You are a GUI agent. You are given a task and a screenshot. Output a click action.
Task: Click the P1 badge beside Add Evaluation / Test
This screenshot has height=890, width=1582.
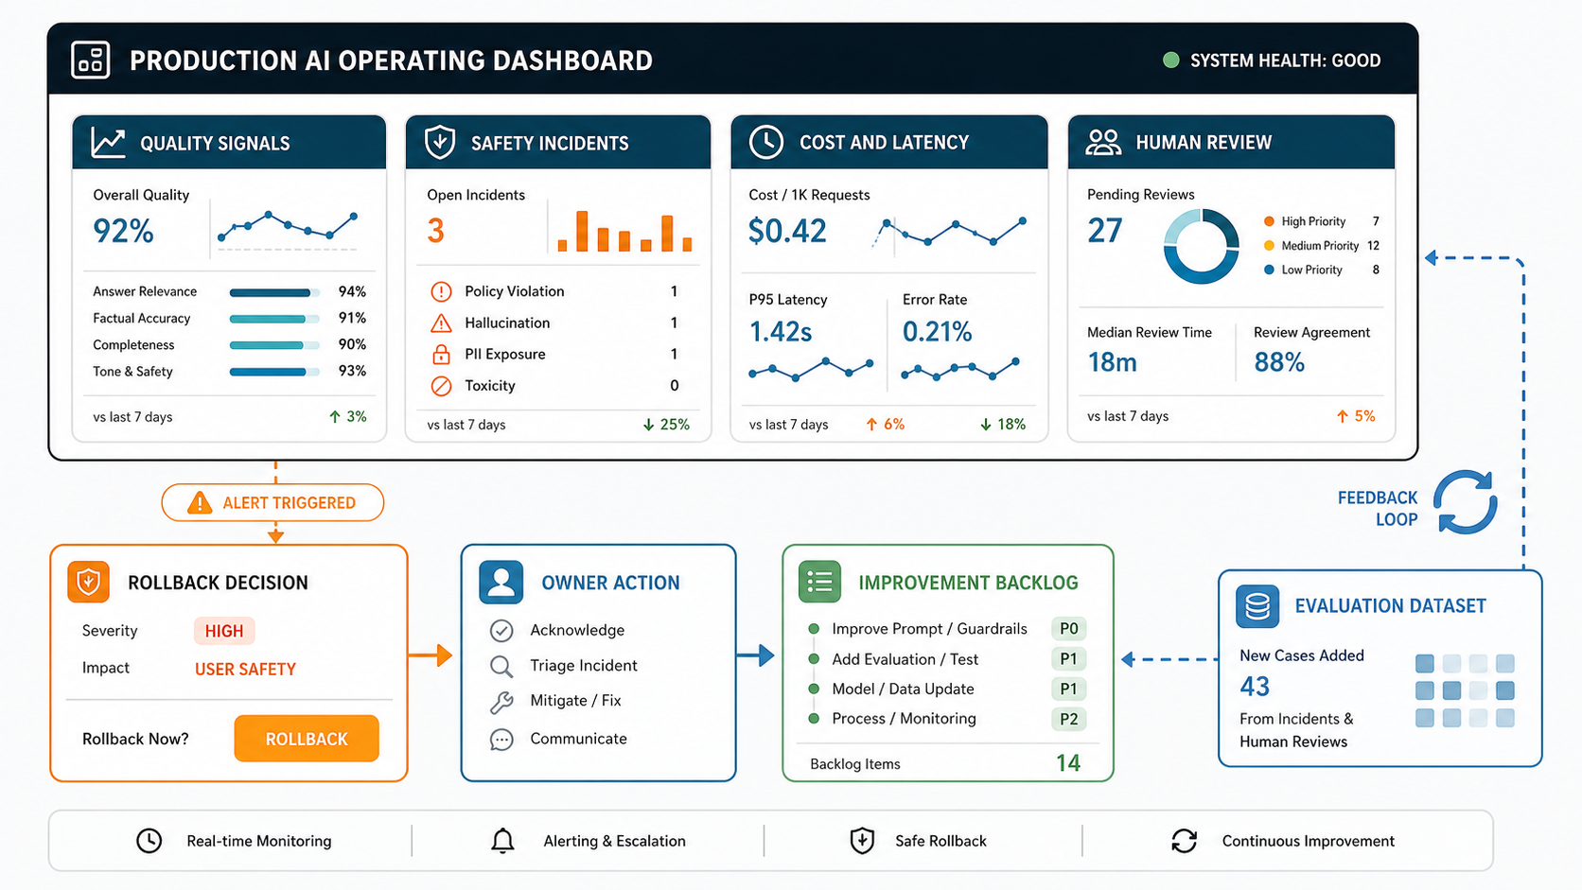1068,659
